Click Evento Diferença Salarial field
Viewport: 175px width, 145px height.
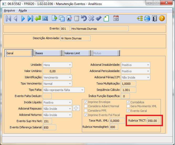pyautogui.click(x=49, y=127)
